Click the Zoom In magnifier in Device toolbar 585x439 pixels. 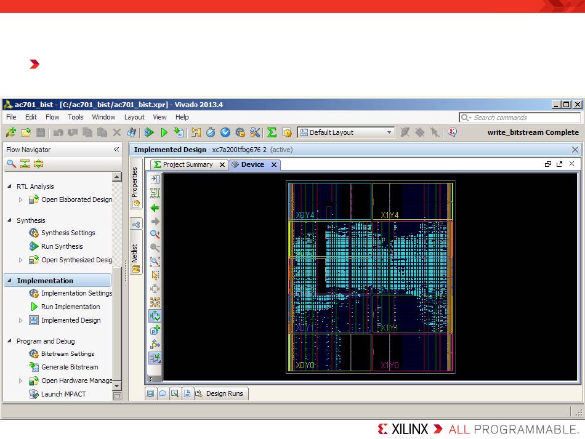pyautogui.click(x=155, y=234)
